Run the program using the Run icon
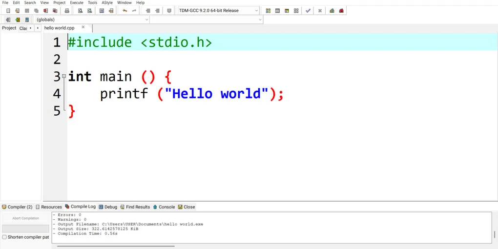 click(277, 10)
